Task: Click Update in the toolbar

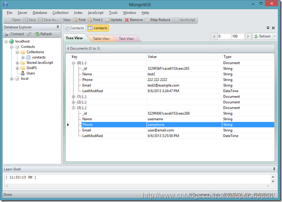Action: tap(113, 20)
